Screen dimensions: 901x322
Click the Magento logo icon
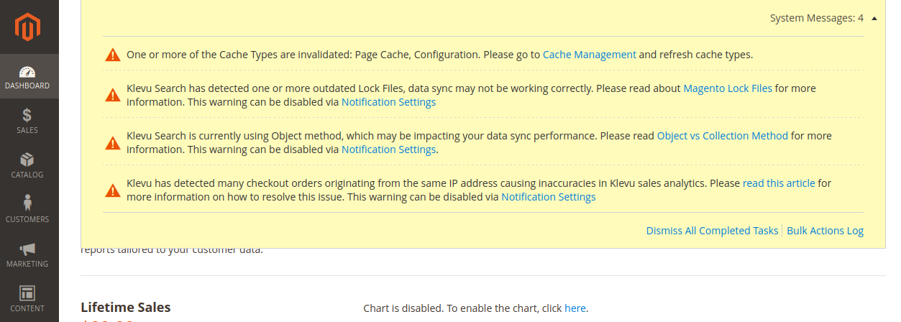[28, 27]
